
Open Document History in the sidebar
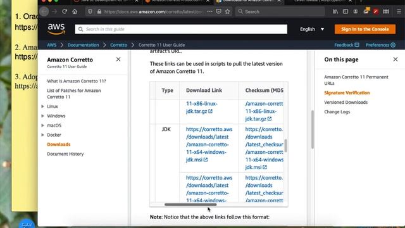pyautogui.click(x=65, y=154)
